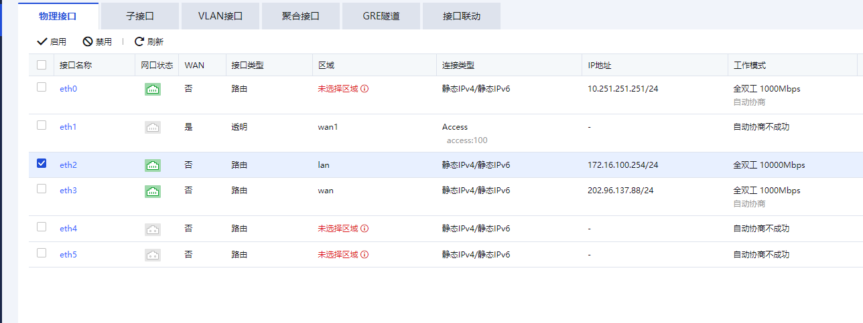The width and height of the screenshot is (863, 323).
Task: Open the eth3 interface link
Action: pos(68,191)
